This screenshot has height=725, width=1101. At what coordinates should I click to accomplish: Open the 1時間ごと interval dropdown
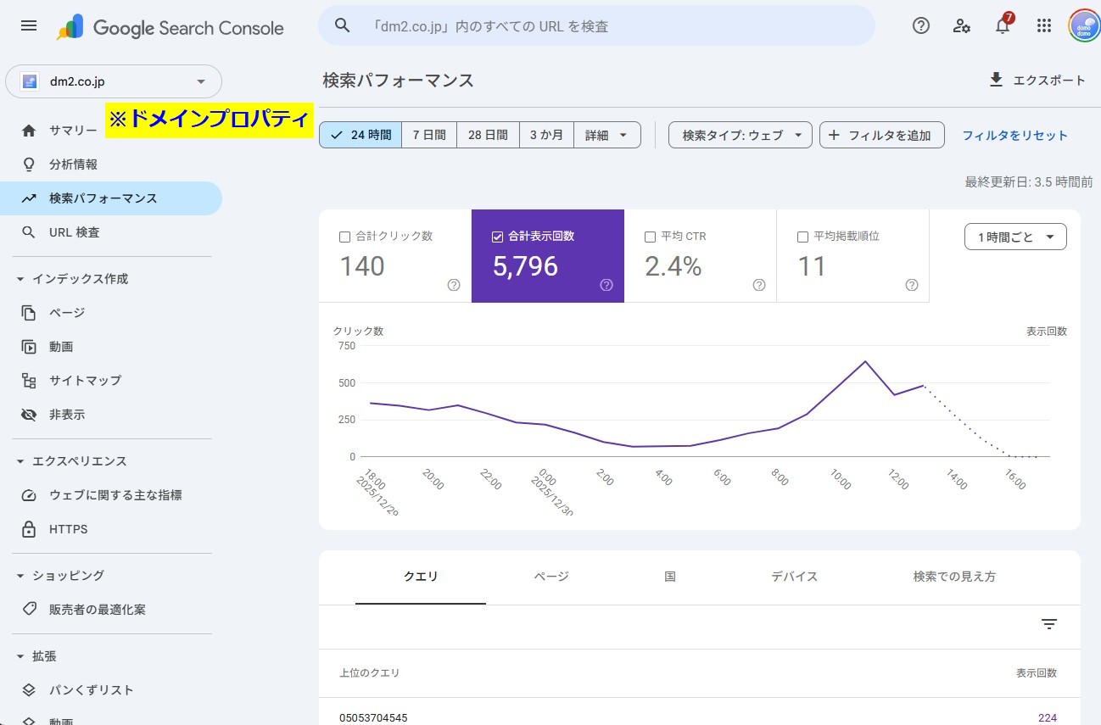1014,237
